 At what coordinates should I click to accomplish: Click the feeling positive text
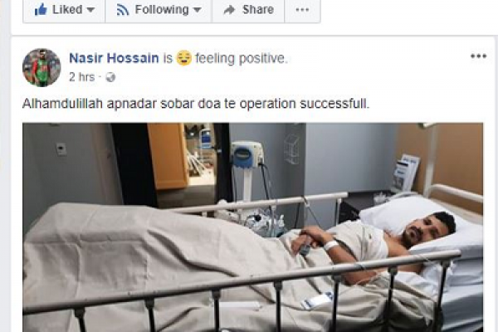coord(242,58)
